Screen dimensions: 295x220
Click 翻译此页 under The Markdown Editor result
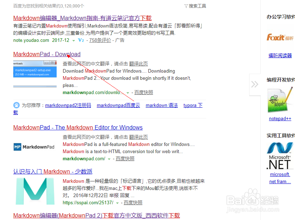(138, 137)
